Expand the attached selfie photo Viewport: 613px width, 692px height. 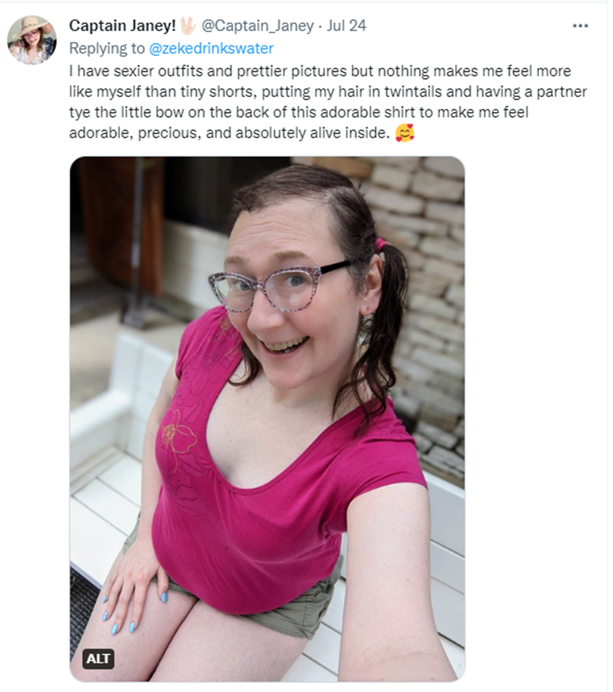pyautogui.click(x=267, y=418)
